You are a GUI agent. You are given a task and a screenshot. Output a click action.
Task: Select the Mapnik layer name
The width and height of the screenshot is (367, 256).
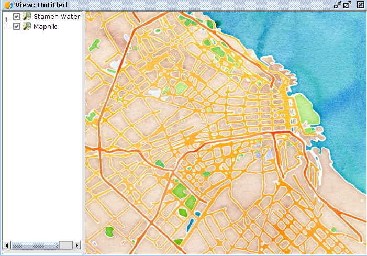click(45, 26)
